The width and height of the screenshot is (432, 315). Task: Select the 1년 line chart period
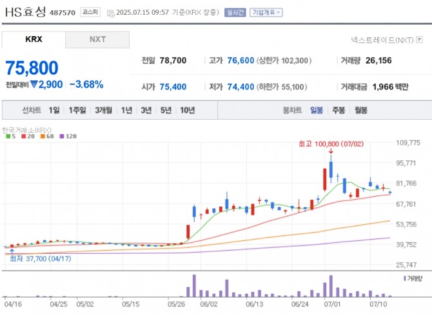point(127,110)
